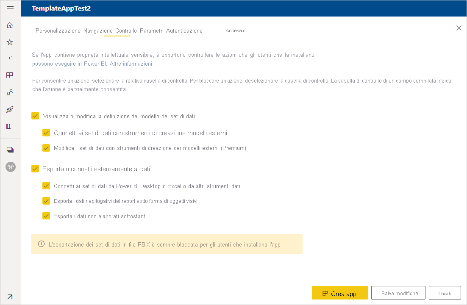Screen dimensions: 467x305
Task: Click the arrow icon at sidebar bottom
Action: 10,297
